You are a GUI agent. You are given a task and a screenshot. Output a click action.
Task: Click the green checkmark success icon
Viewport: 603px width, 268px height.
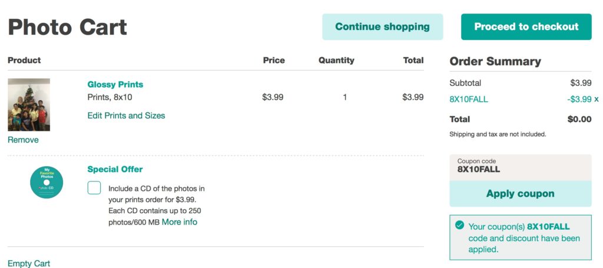[459, 225]
